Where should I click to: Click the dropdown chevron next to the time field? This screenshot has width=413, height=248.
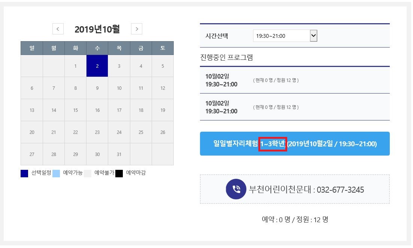(313, 36)
